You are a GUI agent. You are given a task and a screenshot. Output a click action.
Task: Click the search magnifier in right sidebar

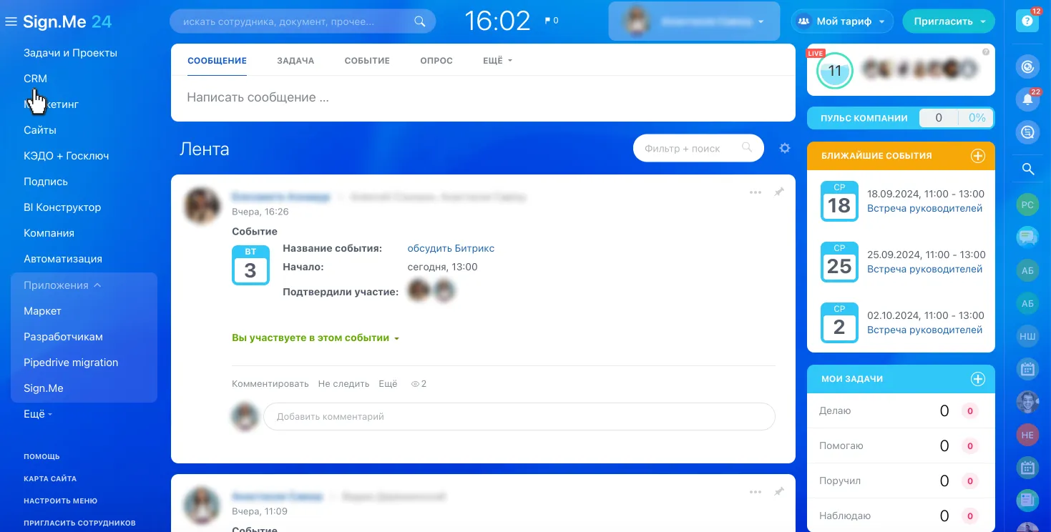pyautogui.click(x=1027, y=169)
